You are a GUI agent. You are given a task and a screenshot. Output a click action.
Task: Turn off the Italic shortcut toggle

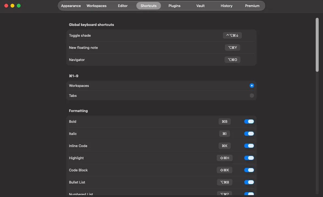(x=249, y=134)
